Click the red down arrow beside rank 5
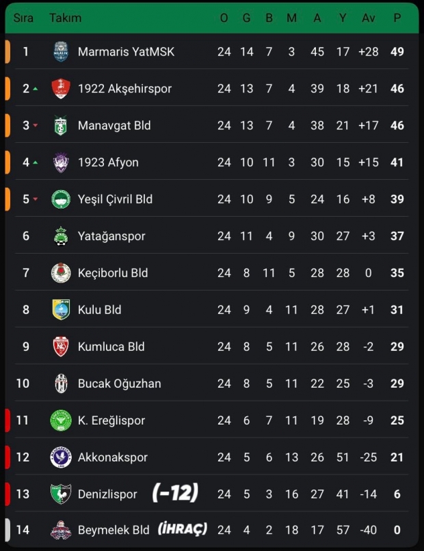 (36, 200)
